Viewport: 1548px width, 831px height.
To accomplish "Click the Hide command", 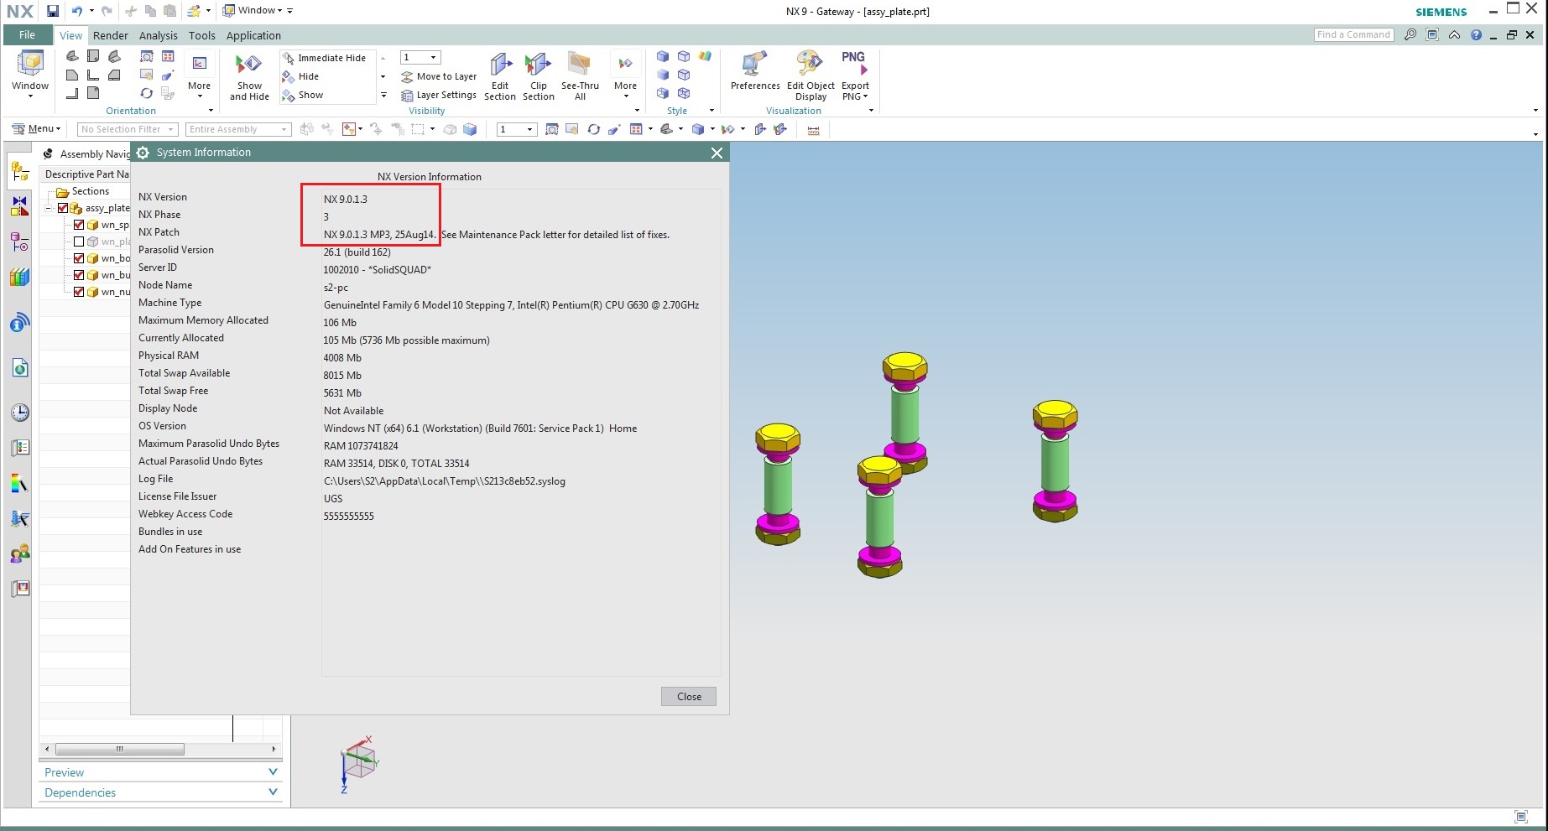I will point(301,76).
